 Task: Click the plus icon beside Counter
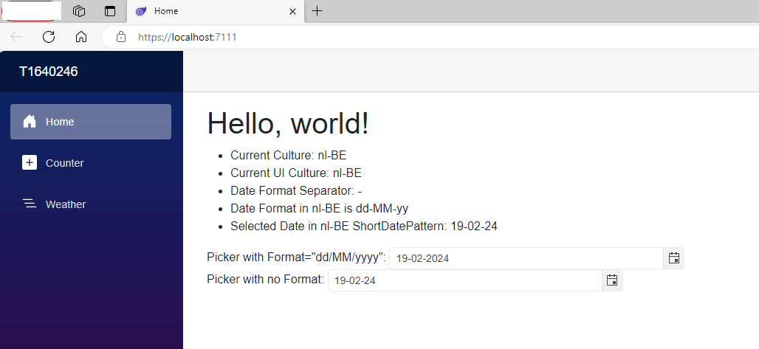[x=30, y=163]
